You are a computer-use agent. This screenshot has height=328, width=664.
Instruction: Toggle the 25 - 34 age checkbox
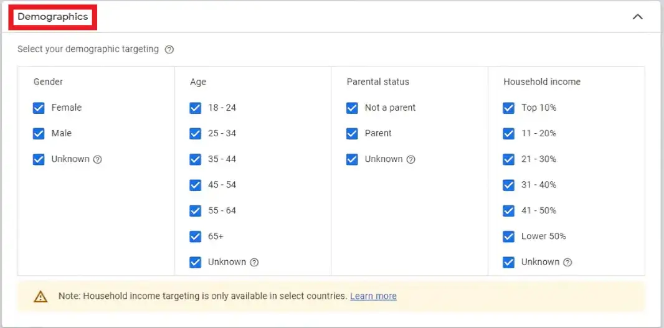pos(195,134)
